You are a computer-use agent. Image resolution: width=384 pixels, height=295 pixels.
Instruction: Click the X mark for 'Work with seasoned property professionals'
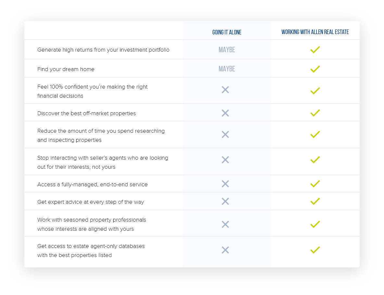coord(225,225)
